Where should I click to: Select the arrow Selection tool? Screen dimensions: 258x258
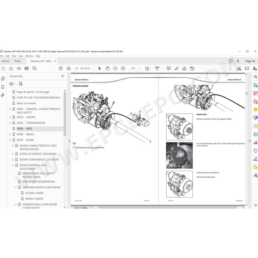[100, 69]
